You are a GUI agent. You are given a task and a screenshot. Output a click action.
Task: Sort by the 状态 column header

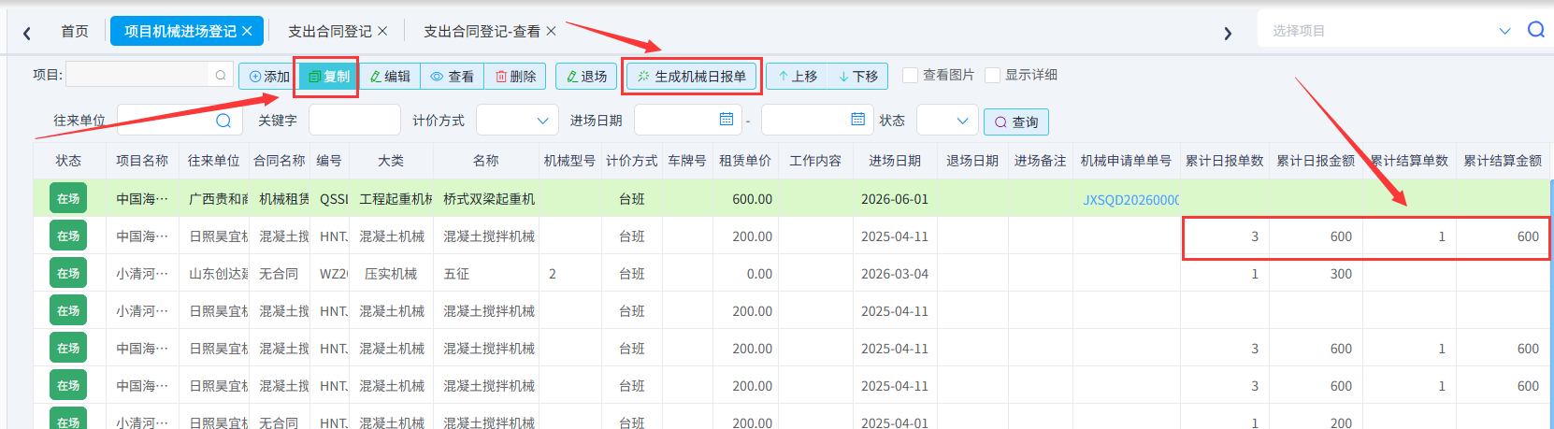tap(68, 161)
